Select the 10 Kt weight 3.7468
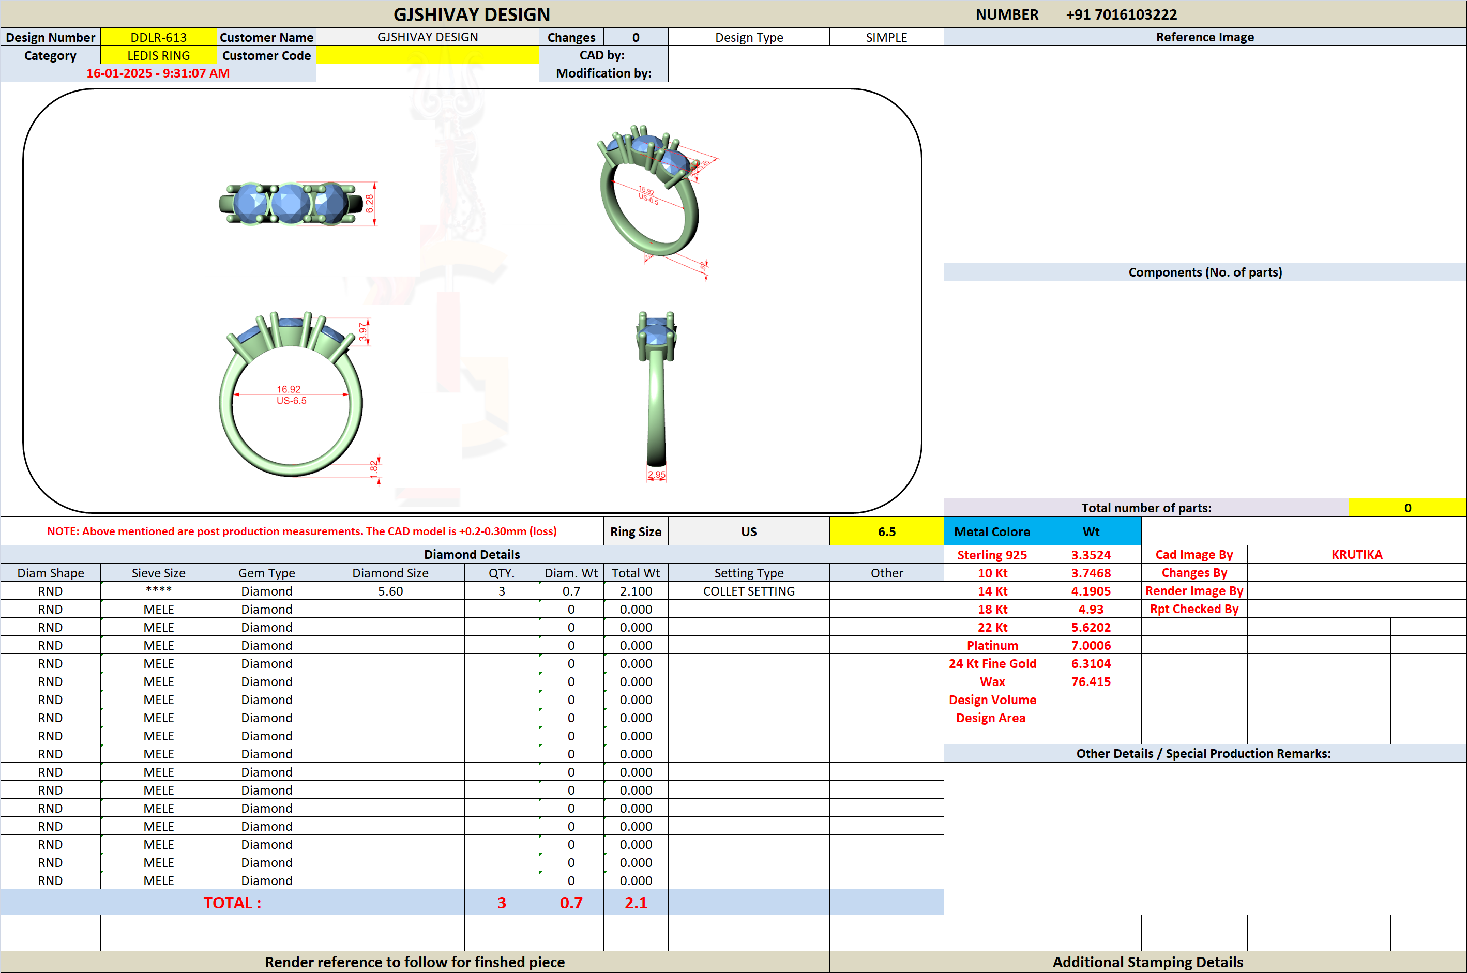 pos(1091,573)
